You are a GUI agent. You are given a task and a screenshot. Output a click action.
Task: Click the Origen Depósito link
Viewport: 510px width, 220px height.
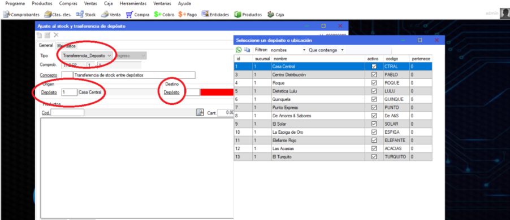[x=49, y=93]
